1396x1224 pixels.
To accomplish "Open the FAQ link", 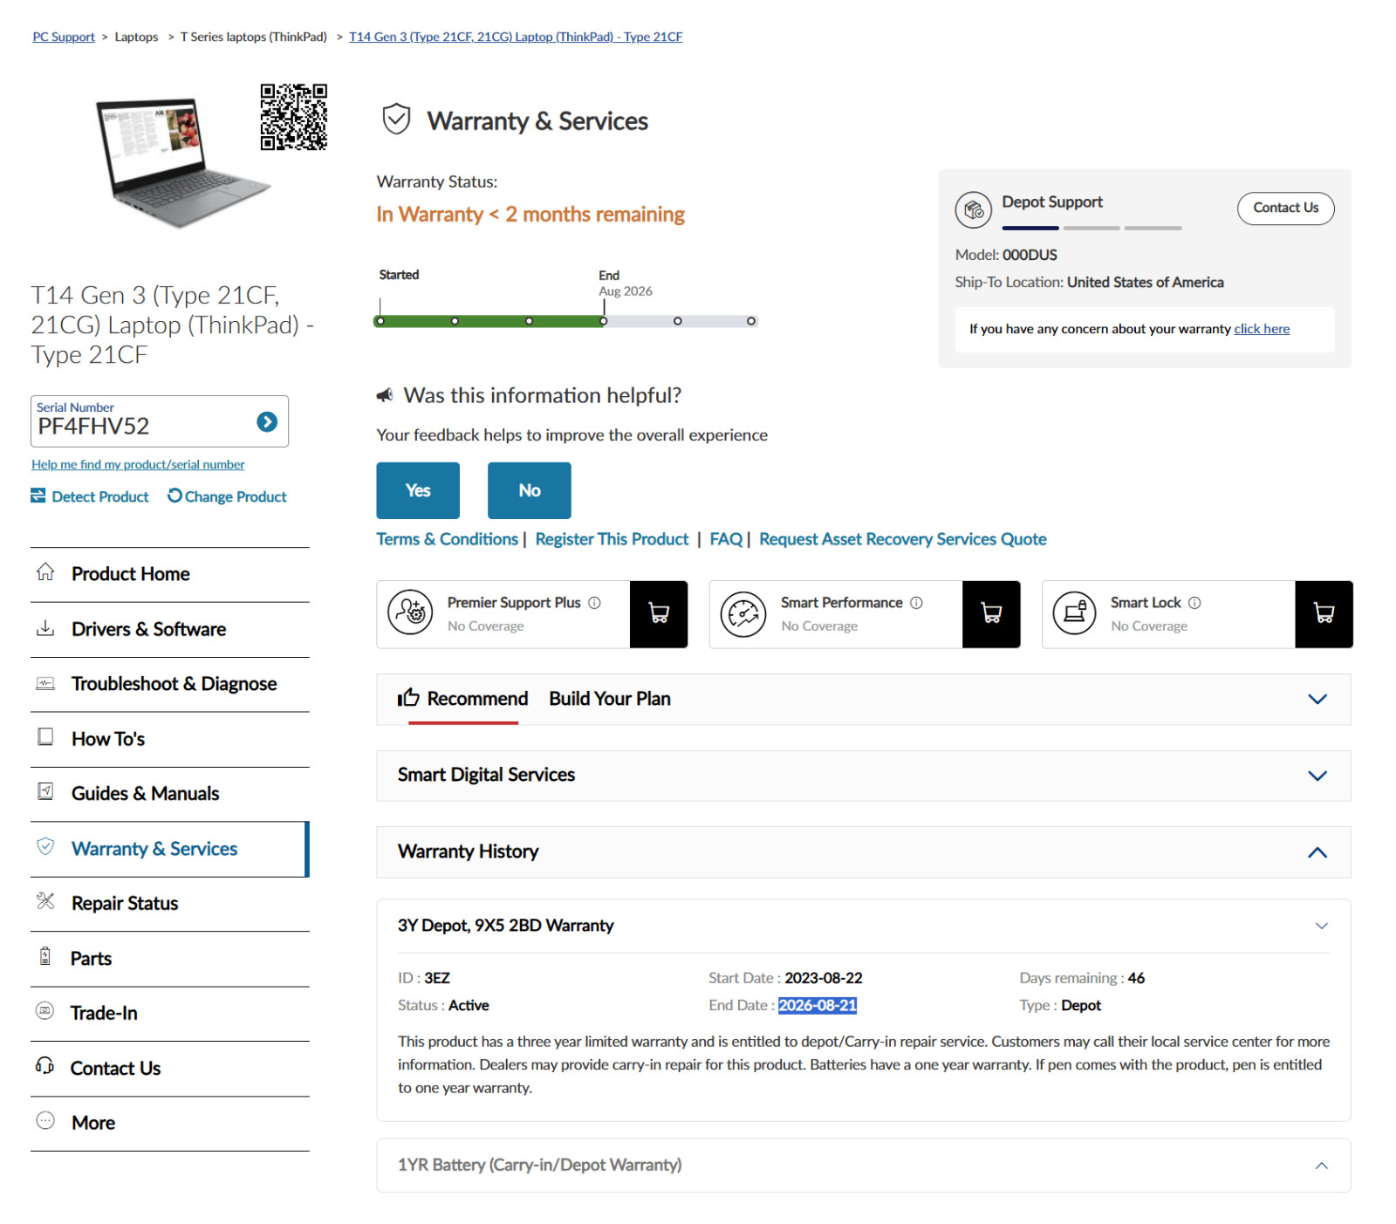I will tap(726, 539).
